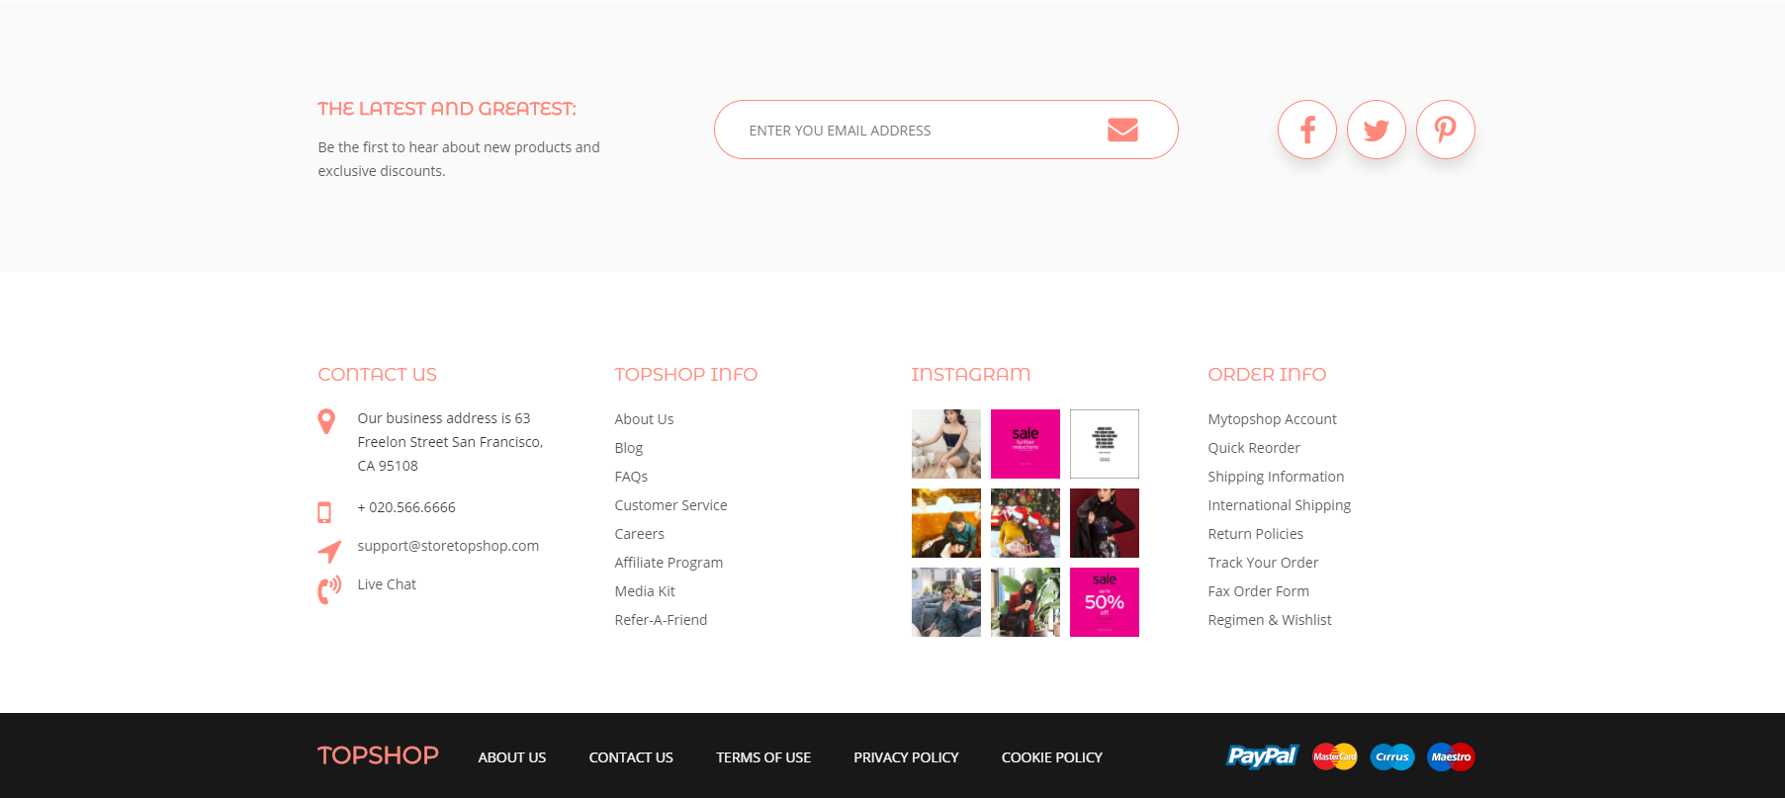
Task: Click the Live Chat phone icon
Action: coord(329,589)
